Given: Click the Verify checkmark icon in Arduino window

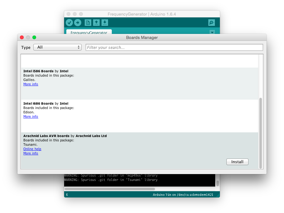Looking at the screenshot, I should tap(69, 23).
